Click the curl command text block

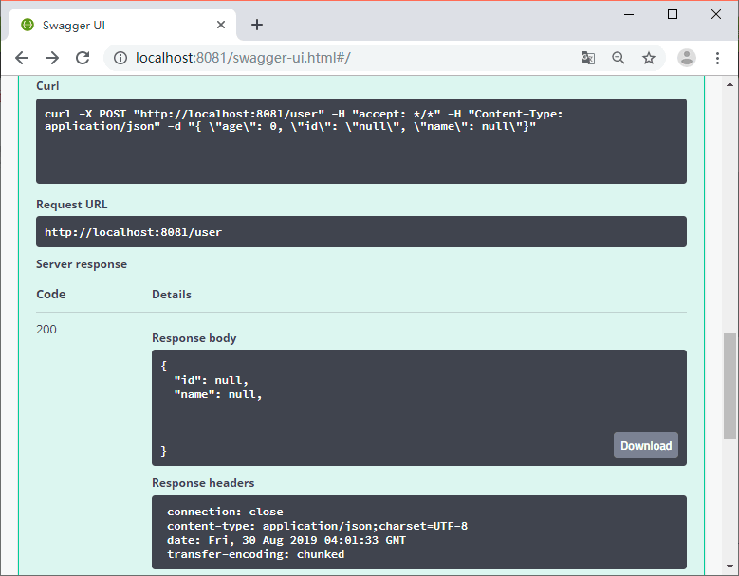click(361, 141)
